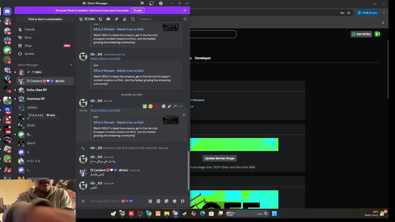Open Add Reaction smiley on hovered message
The image size is (395, 222).
point(164,106)
